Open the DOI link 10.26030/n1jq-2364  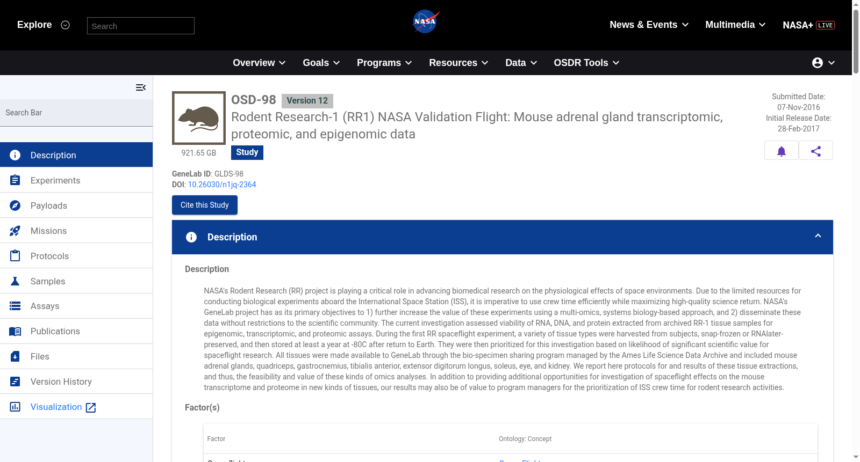tap(222, 185)
